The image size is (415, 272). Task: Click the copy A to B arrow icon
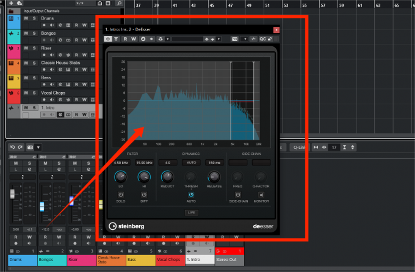pos(151,39)
